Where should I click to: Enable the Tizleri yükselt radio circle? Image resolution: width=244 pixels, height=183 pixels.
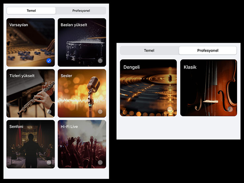(x=49, y=111)
